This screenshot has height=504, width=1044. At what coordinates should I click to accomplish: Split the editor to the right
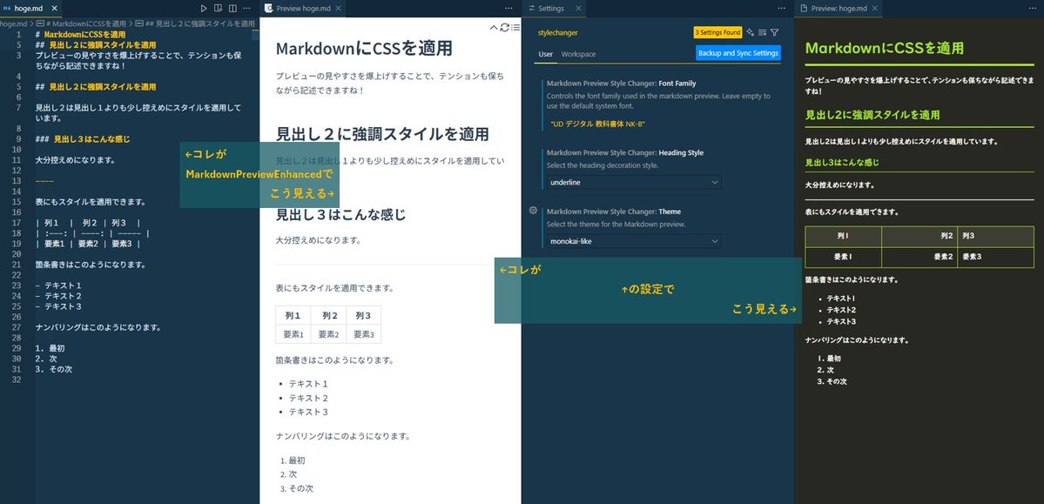coord(233,8)
